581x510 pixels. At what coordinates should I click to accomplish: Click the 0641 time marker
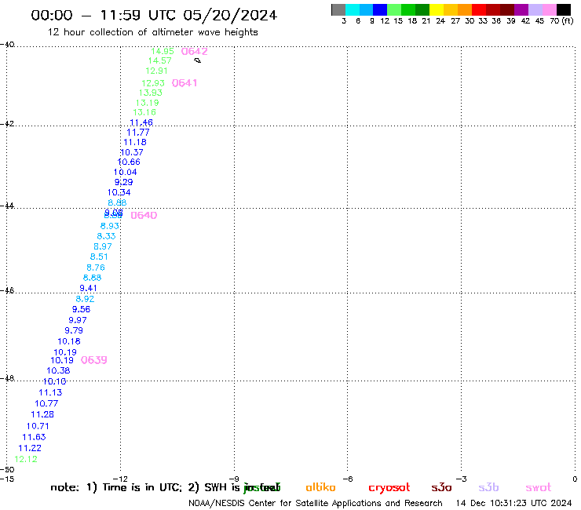click(185, 83)
